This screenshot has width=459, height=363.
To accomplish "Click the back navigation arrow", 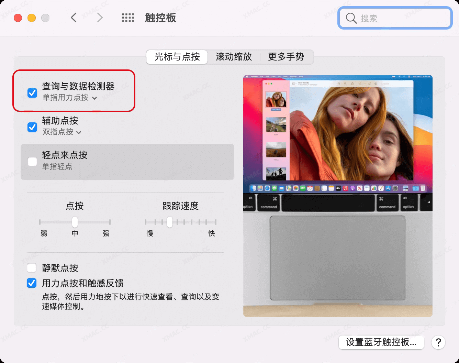I will point(73,17).
